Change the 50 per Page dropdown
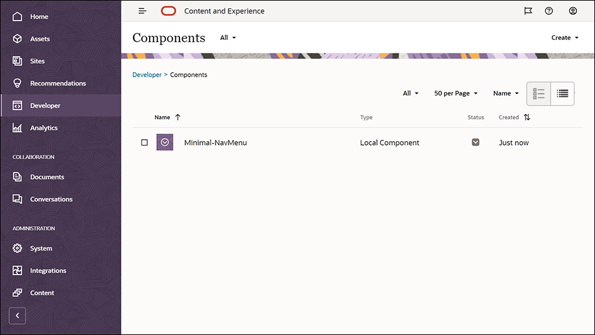Viewport: 595px width, 335px height. point(456,93)
